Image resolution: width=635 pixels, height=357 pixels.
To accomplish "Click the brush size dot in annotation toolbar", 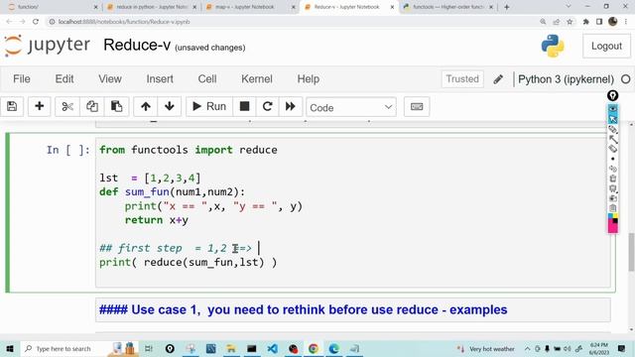I will pos(613,159).
